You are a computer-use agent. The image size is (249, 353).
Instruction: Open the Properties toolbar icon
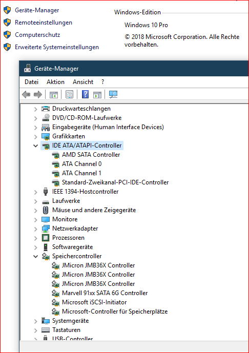[69, 94]
